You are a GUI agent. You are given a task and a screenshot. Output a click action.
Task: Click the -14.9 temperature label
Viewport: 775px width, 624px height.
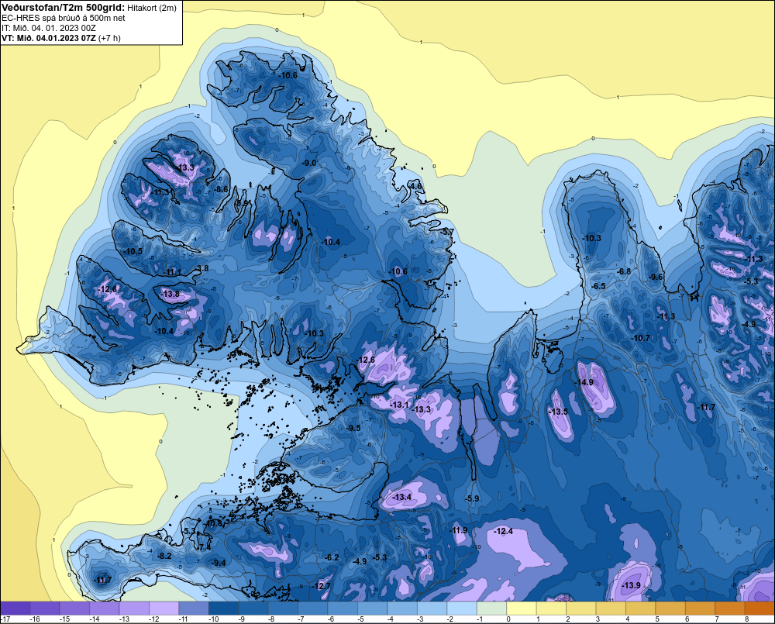(584, 382)
